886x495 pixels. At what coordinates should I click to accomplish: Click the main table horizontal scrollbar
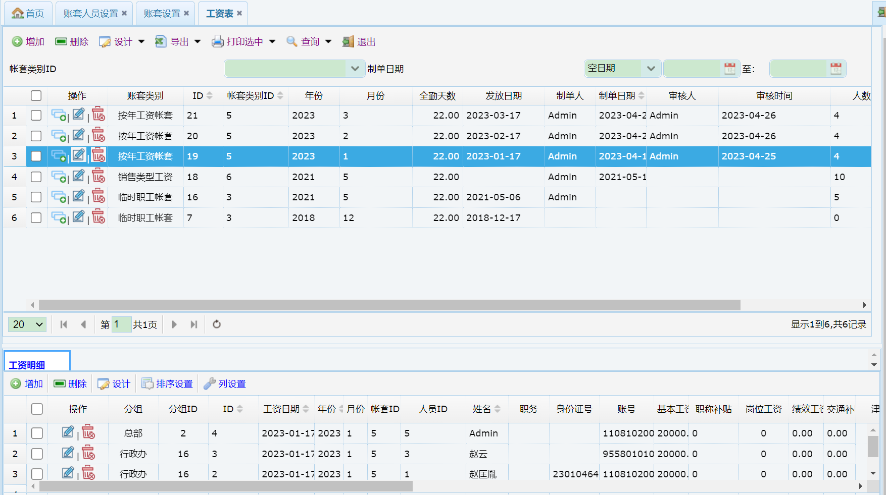(389, 305)
